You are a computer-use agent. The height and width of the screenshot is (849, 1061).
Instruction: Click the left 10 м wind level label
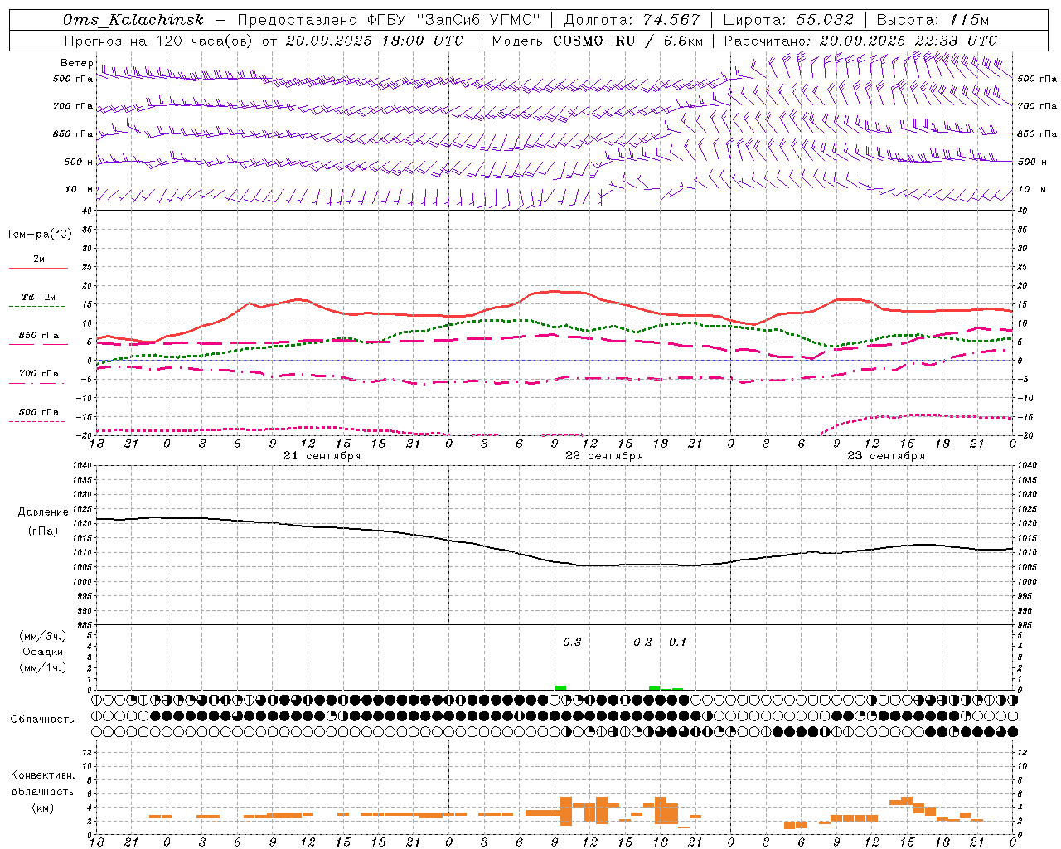pos(80,189)
